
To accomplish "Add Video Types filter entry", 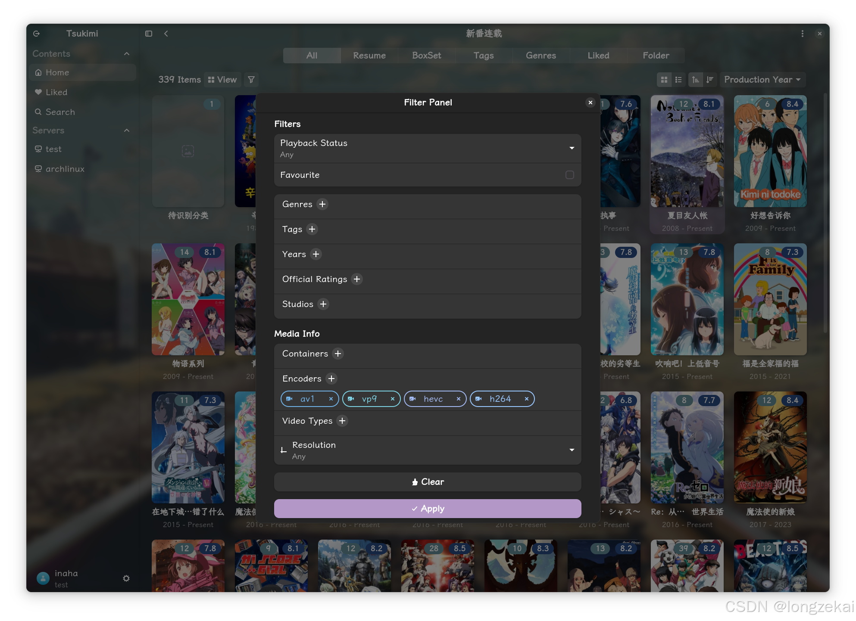I will (x=342, y=421).
